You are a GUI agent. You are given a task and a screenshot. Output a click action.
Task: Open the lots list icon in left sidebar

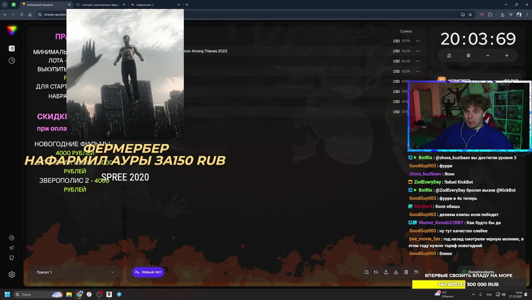(x=12, y=49)
